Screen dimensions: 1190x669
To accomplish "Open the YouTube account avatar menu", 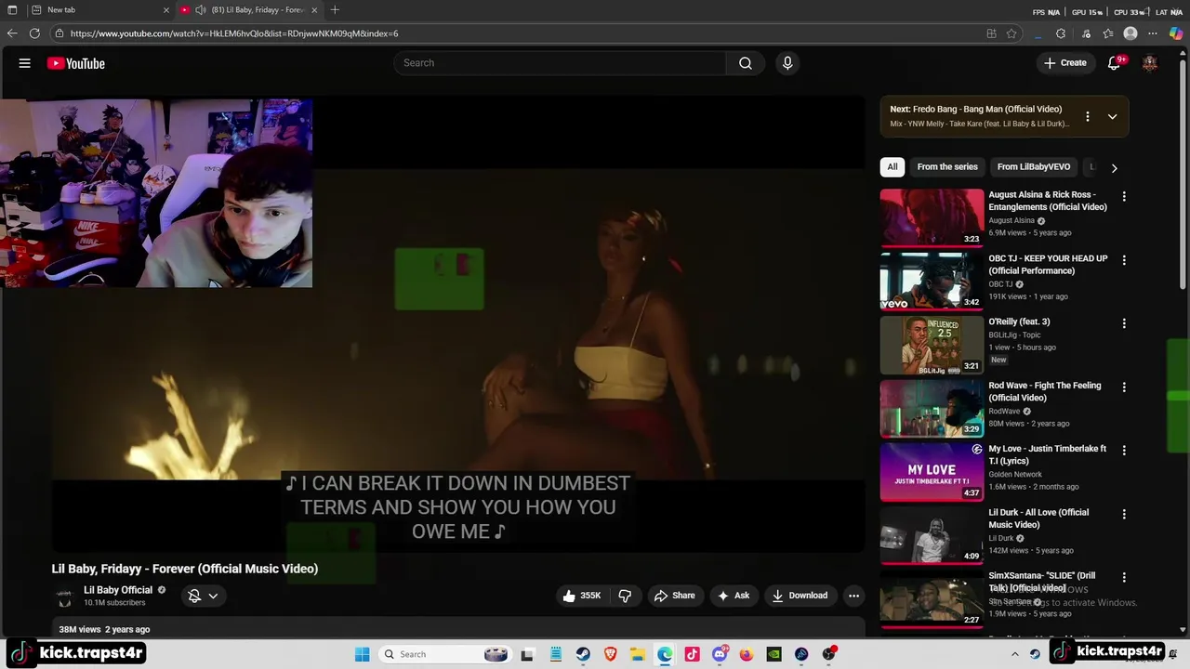I will coord(1150,63).
